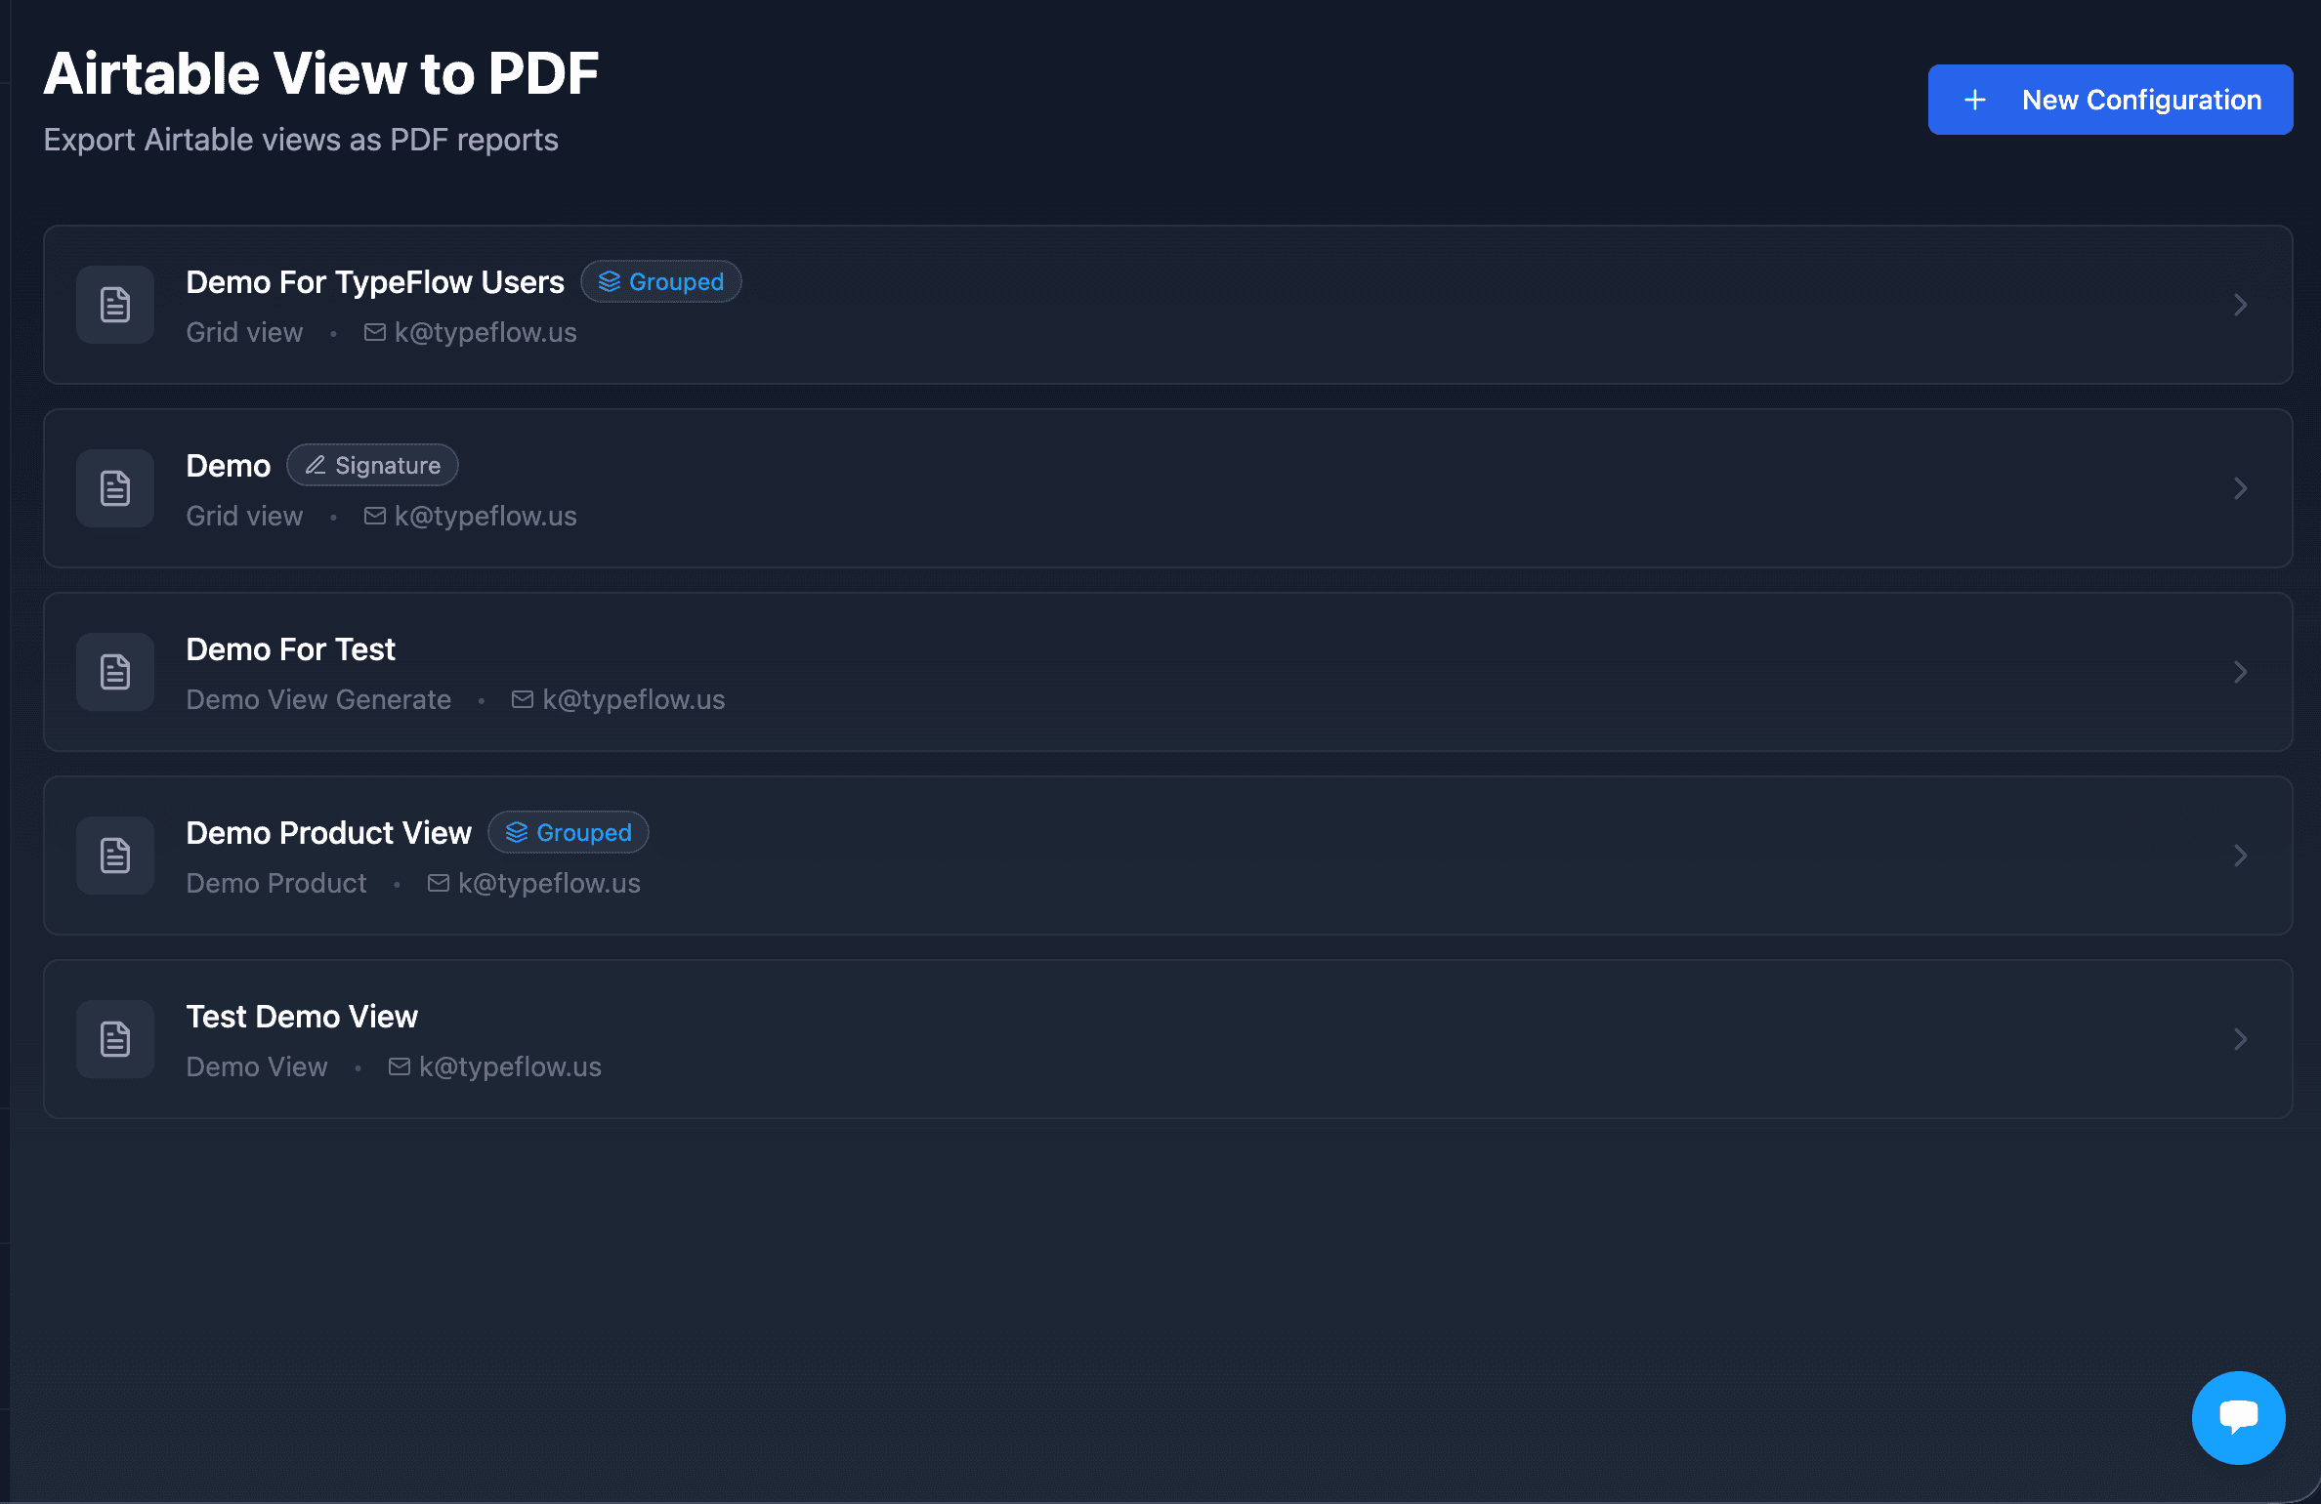
Task: Open the chat support bubble in the corner
Action: click(x=2238, y=1417)
